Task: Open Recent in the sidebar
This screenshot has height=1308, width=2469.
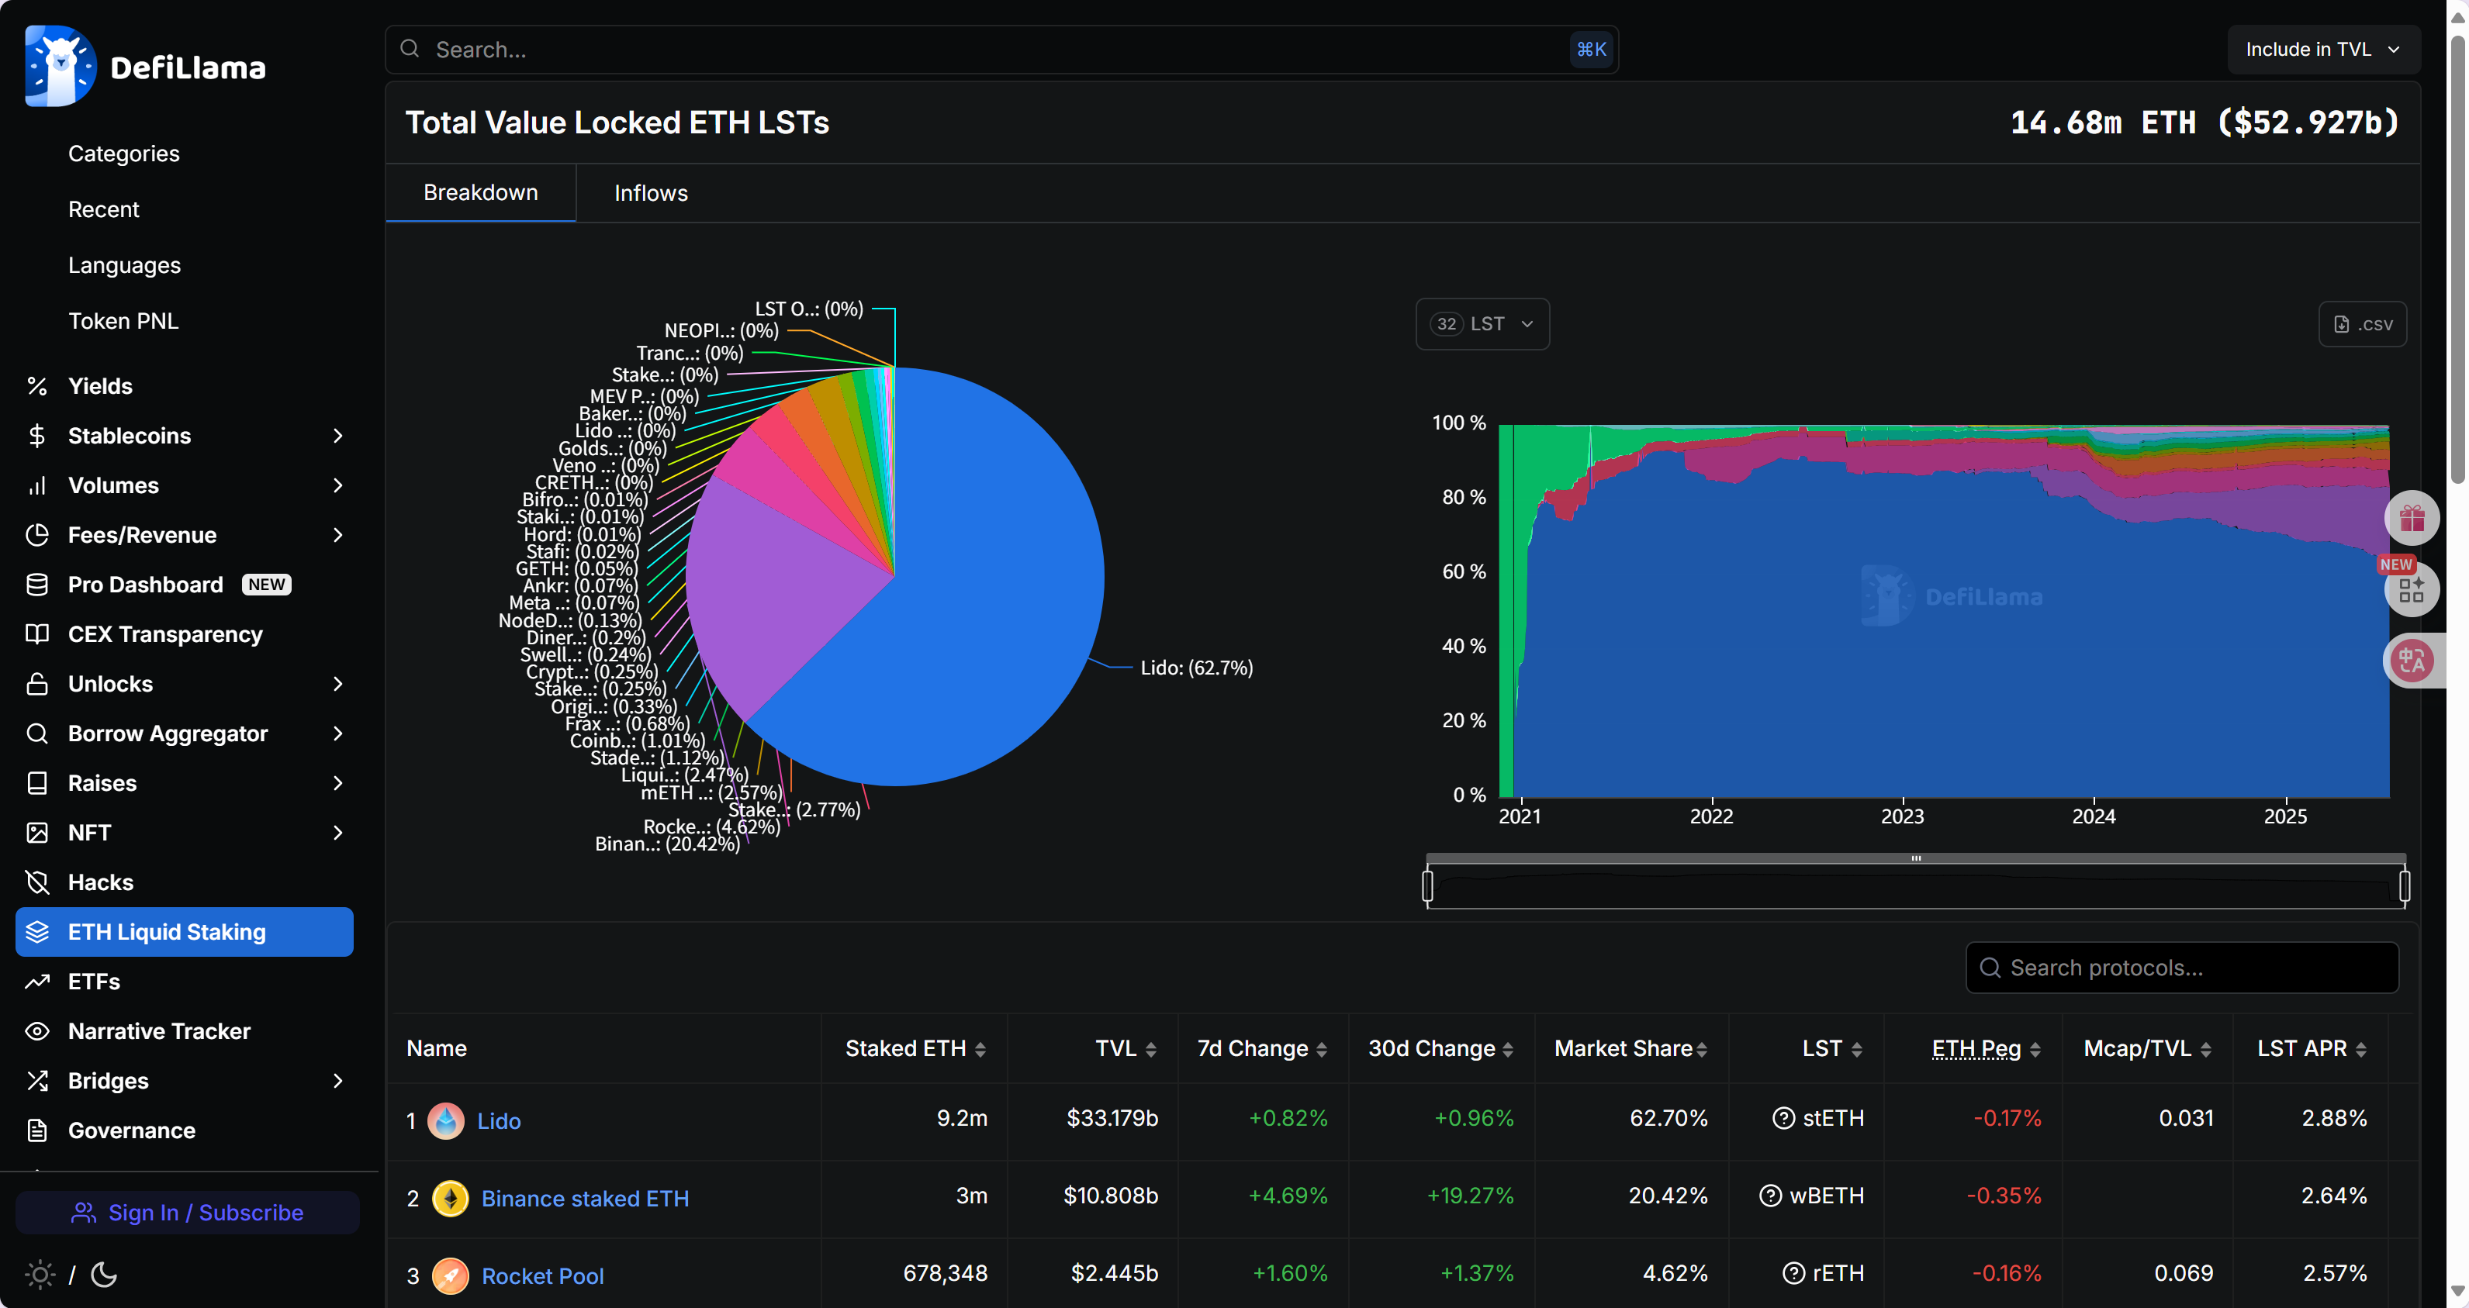Action: (x=103, y=209)
